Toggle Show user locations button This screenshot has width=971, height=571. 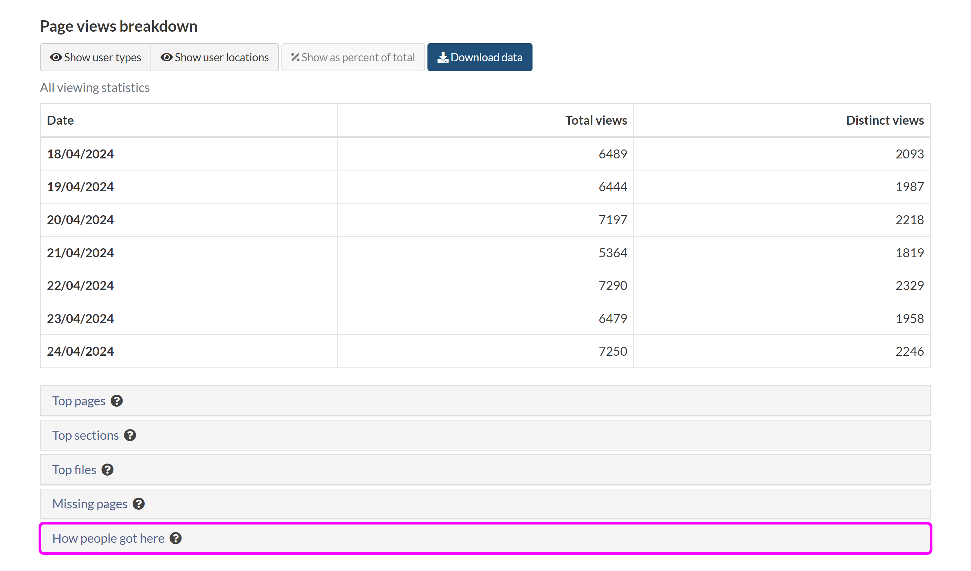pos(215,58)
